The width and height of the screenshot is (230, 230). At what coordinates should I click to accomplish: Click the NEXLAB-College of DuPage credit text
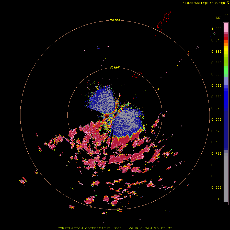(x=204, y=3)
